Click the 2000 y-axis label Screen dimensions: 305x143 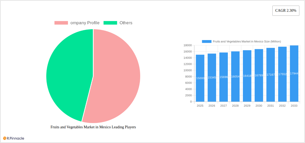click(189, 95)
